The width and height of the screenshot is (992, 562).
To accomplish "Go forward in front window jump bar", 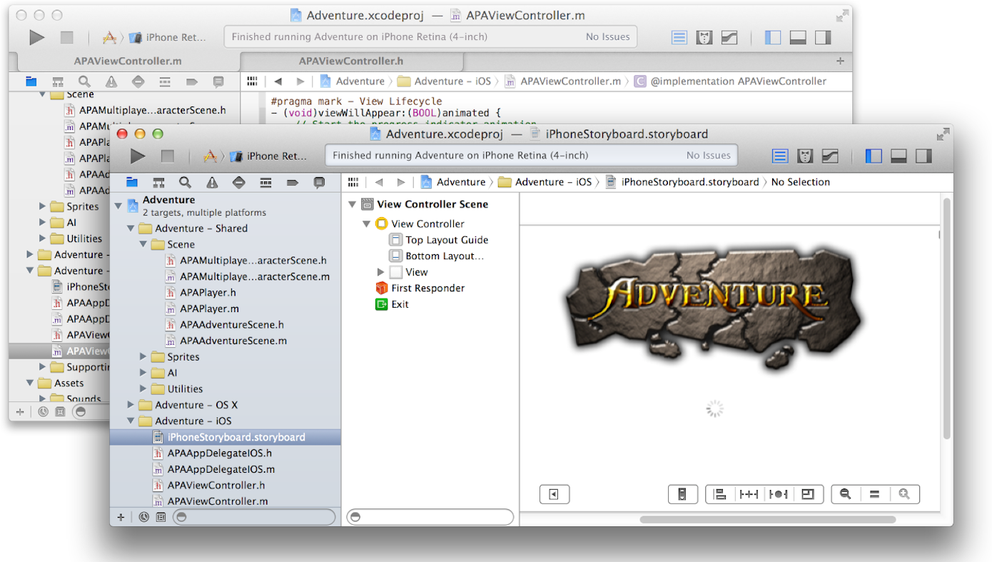I will (401, 182).
